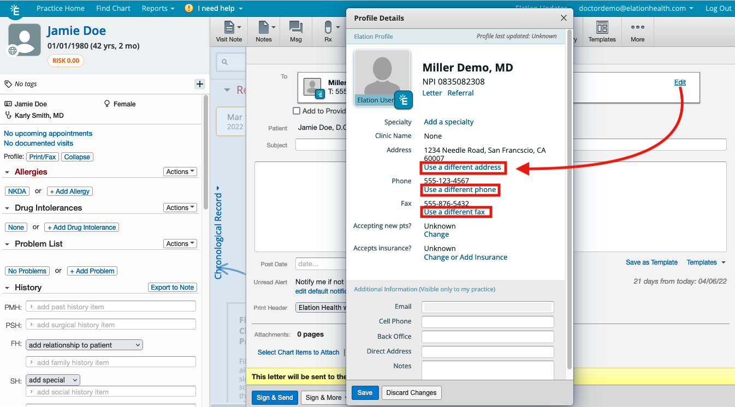The height and width of the screenshot is (407, 735).
Task: Open the More toolbar menu
Action: [637, 32]
